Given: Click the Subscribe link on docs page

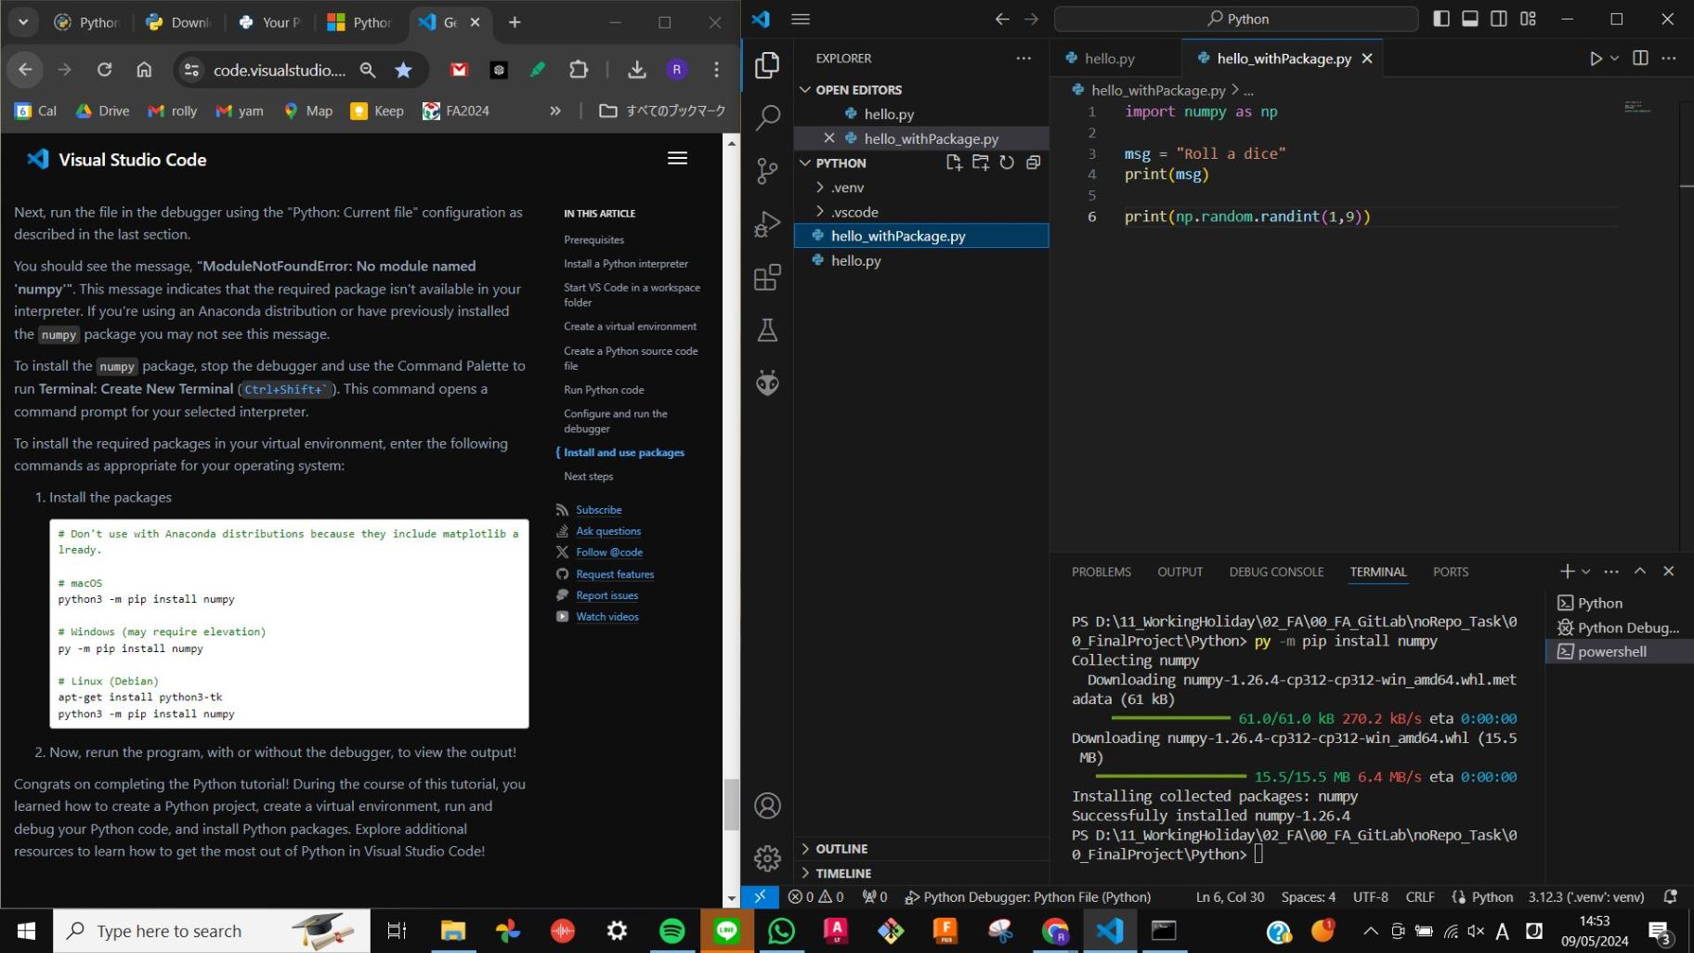Looking at the screenshot, I should [598, 510].
